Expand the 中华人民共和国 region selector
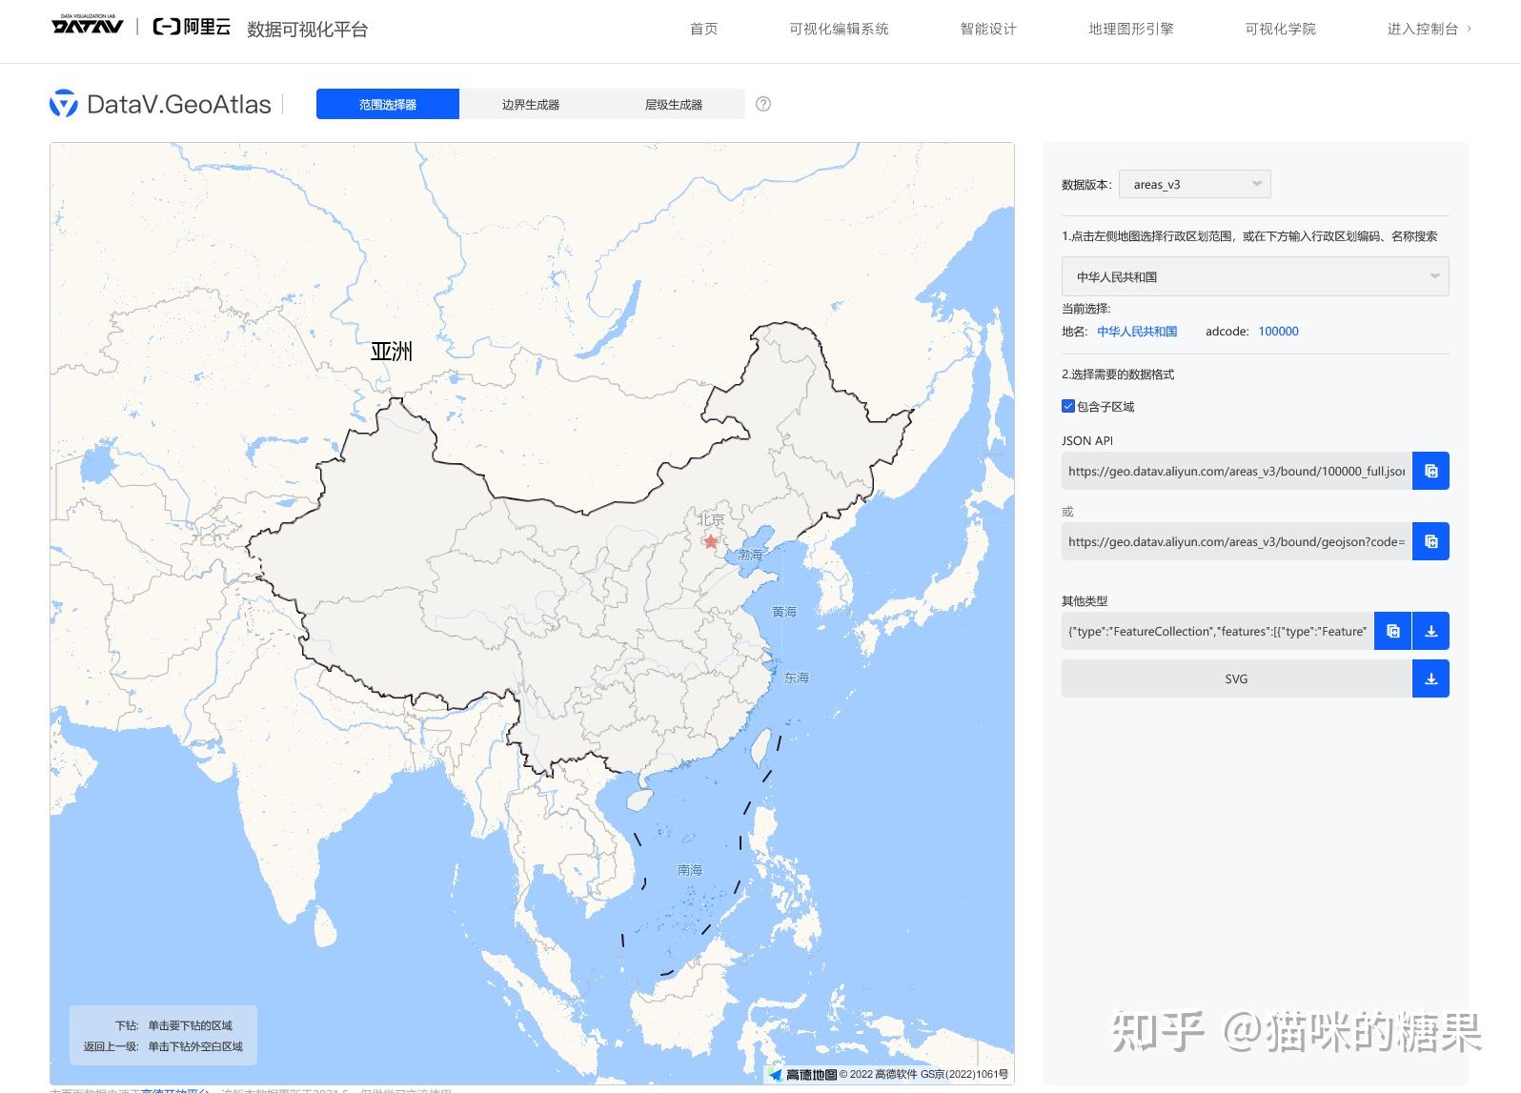The image size is (1521, 1093). [1255, 276]
